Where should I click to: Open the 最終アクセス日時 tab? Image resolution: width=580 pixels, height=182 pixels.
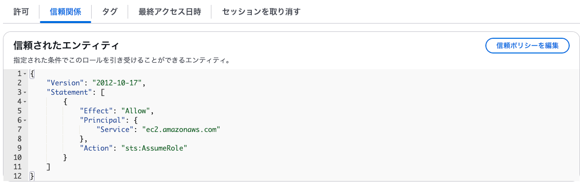(x=170, y=12)
